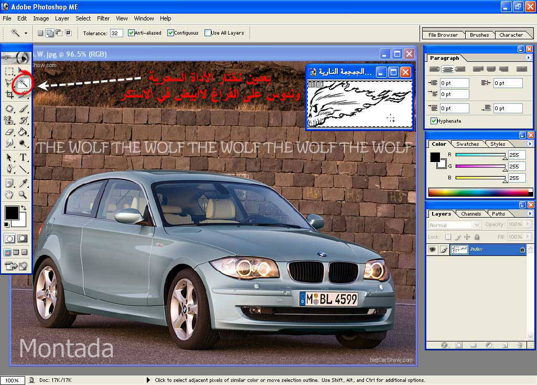Click the Tolerance input field

[x=116, y=33]
